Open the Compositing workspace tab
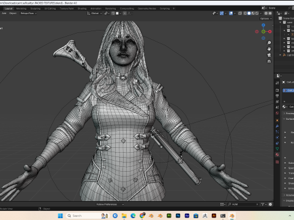Viewport: 294px width, 220px height. [x=127, y=9]
